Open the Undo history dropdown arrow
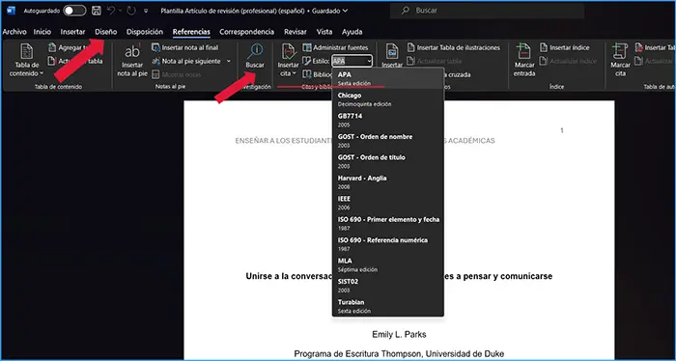The height and width of the screenshot is (361, 676). tap(121, 11)
